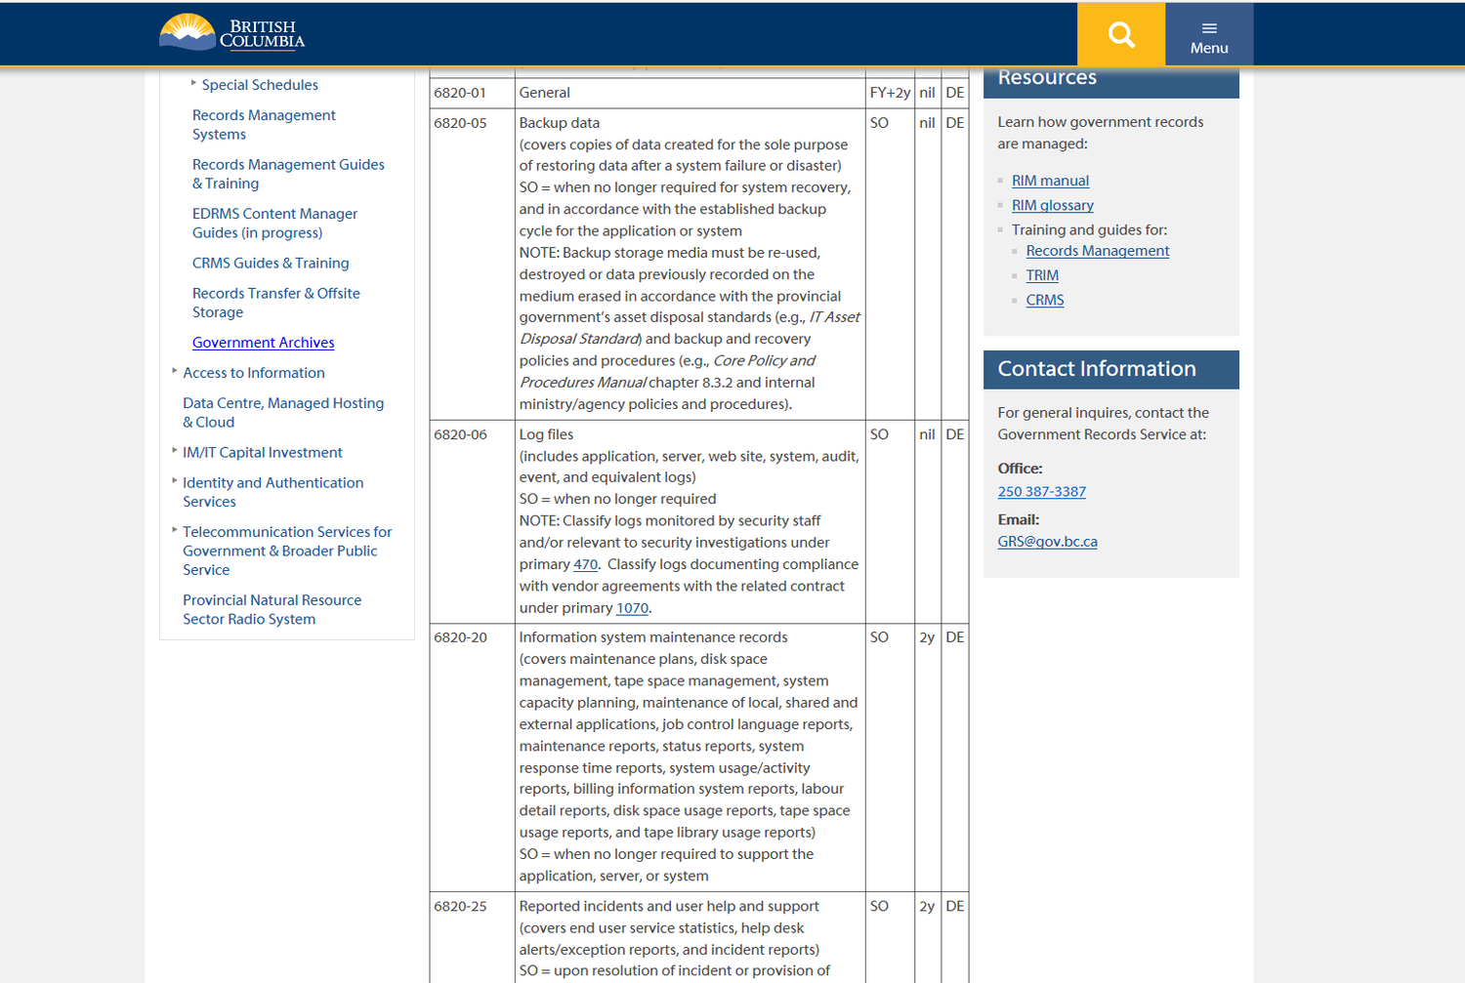Screen dimensions: 1465x983
Task: Open the search with the magnifying glass icon
Action: coord(1120,33)
